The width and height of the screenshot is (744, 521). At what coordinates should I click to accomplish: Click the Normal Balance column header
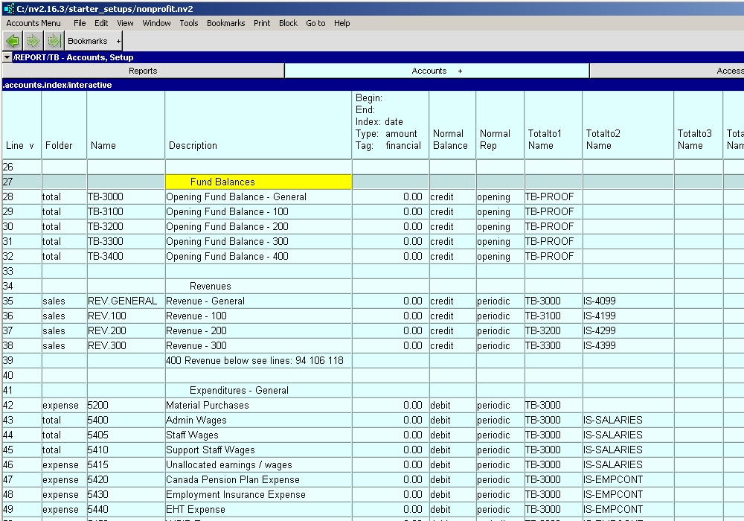click(x=450, y=139)
